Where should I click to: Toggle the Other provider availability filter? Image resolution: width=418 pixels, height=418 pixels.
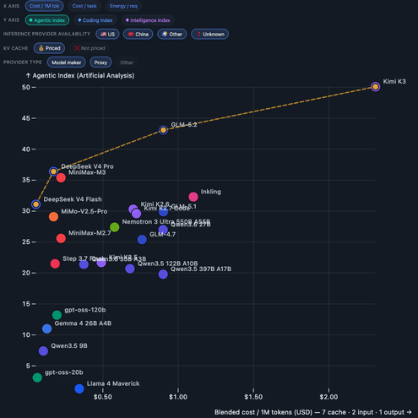pos(172,34)
